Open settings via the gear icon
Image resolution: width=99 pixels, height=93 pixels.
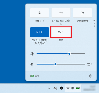pos(91,76)
